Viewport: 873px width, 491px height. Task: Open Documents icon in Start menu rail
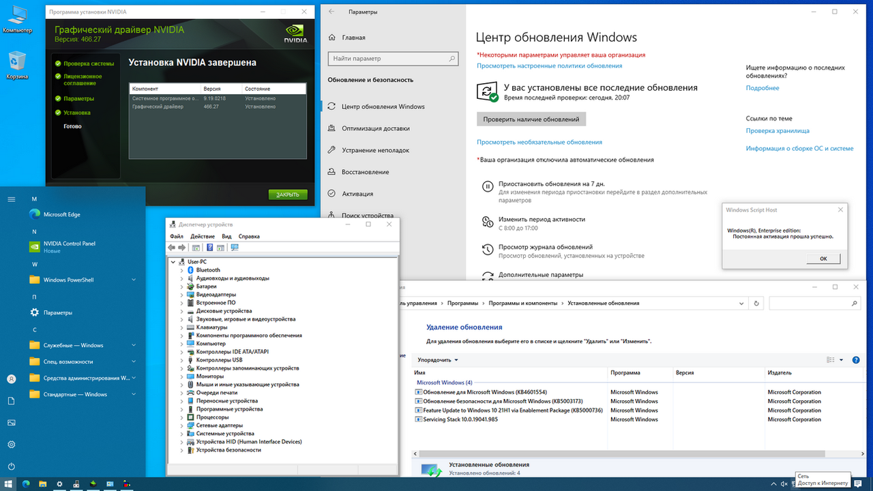pyautogui.click(x=12, y=401)
